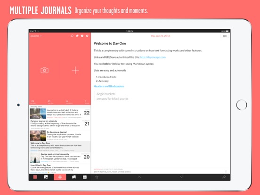Open the On Keeping a Journal entry
The width and height of the screenshot is (260, 195).
[x=60, y=136]
